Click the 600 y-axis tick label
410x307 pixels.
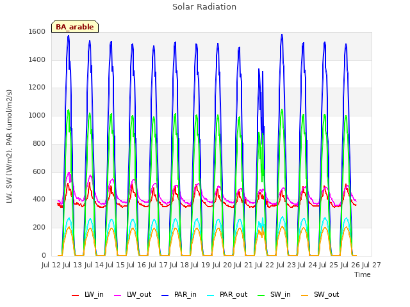click(x=39, y=172)
